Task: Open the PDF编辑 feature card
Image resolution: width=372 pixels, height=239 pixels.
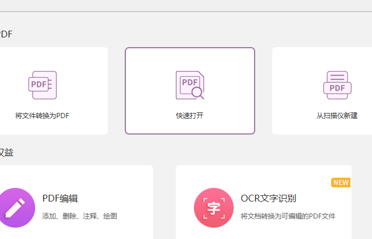Action: (77, 202)
